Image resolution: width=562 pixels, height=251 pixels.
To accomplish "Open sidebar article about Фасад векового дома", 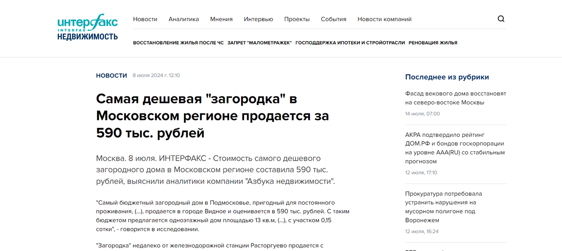I will click(456, 98).
